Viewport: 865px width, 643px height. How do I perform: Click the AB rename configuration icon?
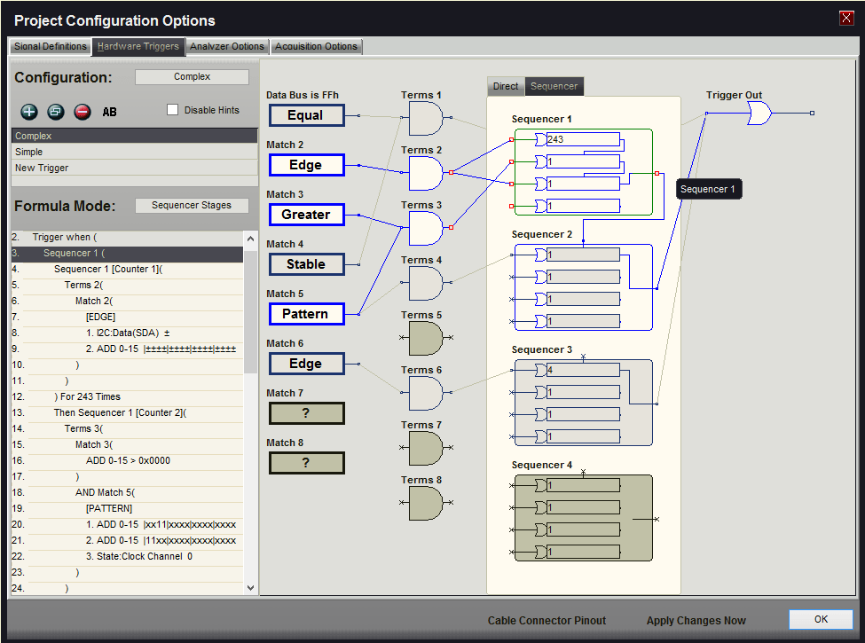click(110, 113)
